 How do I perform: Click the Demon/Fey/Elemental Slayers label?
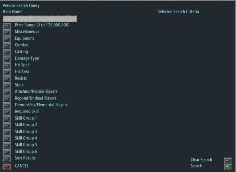coord(41,105)
